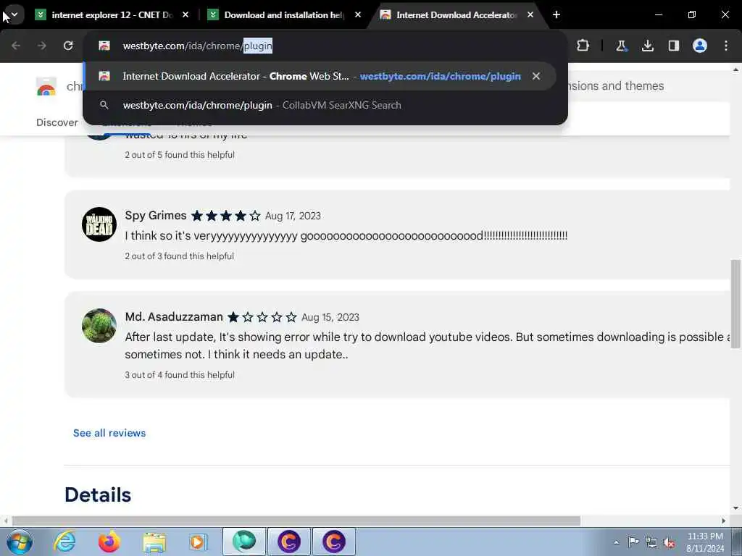
Task: Launch Firefox from taskbar
Action: coord(109,542)
